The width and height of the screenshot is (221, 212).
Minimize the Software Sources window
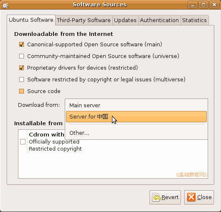coord(193,5)
